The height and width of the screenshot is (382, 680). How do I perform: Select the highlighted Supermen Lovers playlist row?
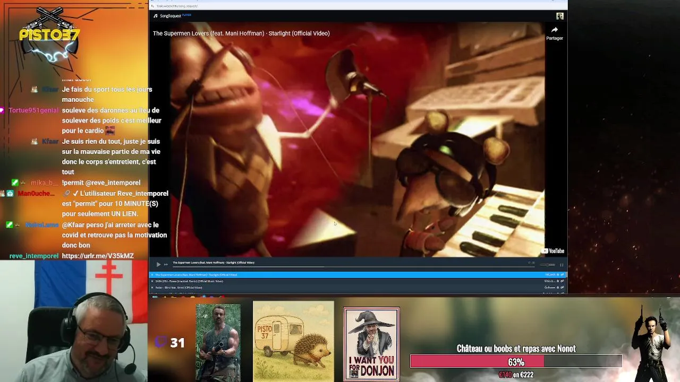pos(358,275)
